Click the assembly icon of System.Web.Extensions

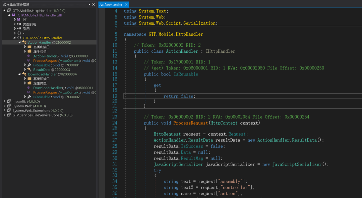click(9, 111)
